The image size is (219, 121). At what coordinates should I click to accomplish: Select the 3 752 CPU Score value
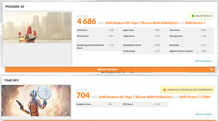(x=157, y=104)
